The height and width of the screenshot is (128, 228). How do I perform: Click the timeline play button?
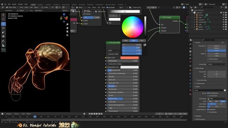click(x=97, y=114)
